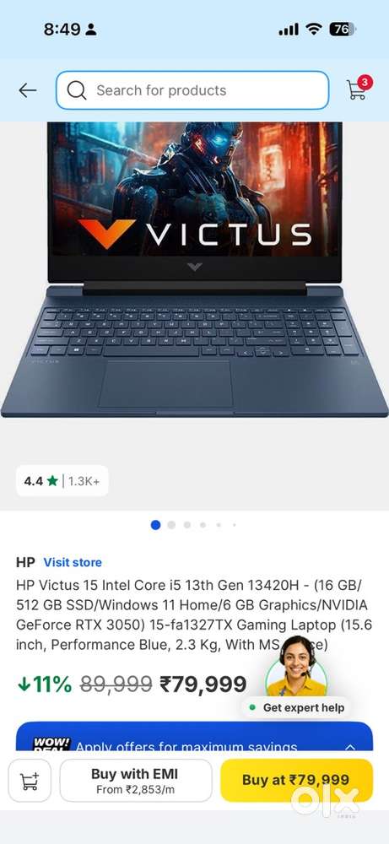Open the shopping cart icon
The width and height of the screenshot is (389, 844).
(x=357, y=89)
